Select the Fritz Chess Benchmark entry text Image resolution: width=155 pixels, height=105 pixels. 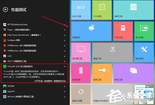(24, 35)
